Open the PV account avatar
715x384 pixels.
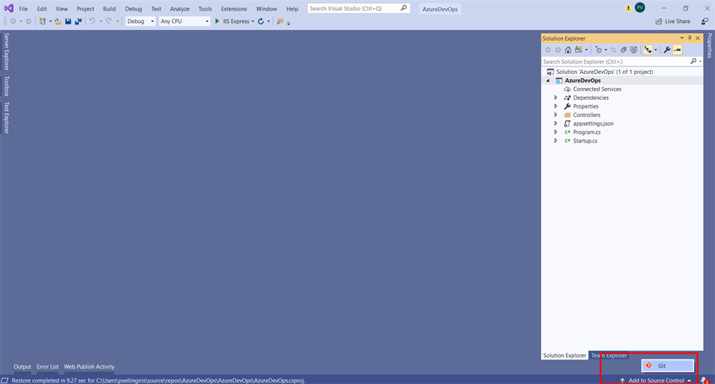640,7
